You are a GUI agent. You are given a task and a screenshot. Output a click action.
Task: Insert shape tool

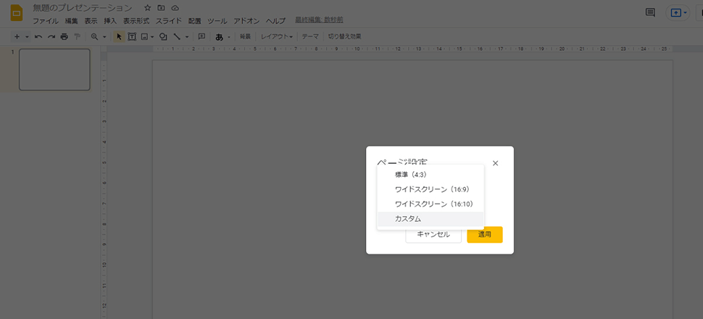pyautogui.click(x=164, y=37)
